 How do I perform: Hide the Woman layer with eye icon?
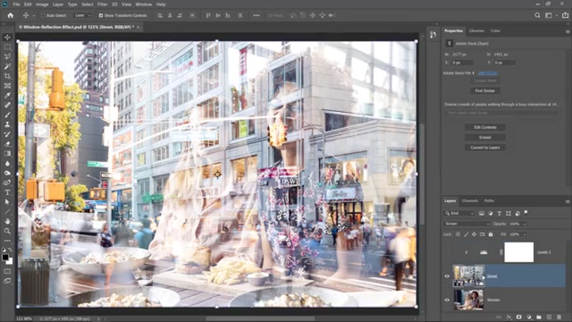point(446,299)
